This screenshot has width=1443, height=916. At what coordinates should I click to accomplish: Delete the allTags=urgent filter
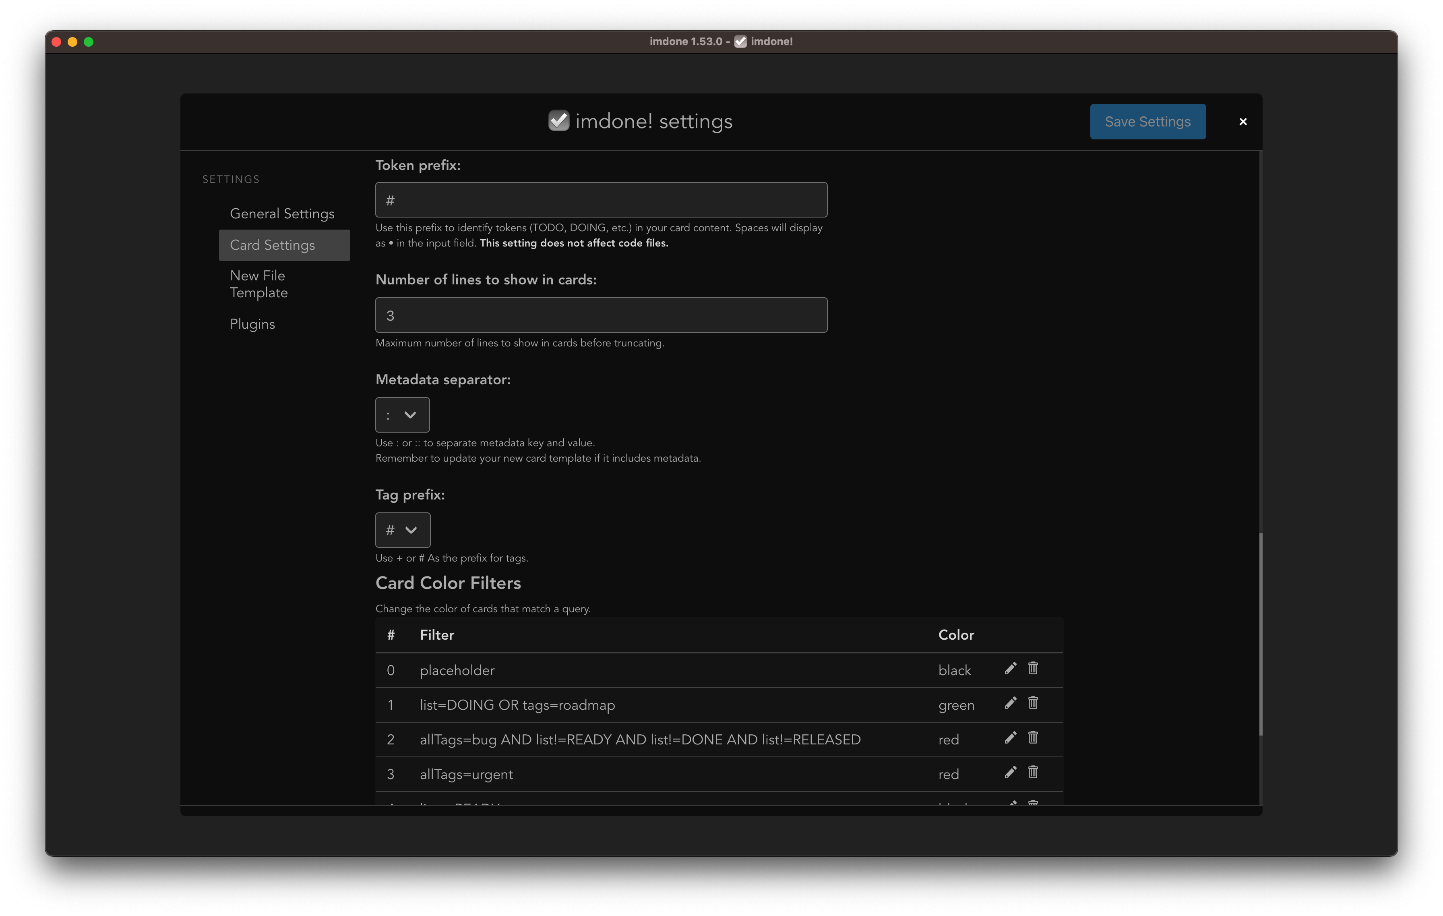pos(1033,773)
